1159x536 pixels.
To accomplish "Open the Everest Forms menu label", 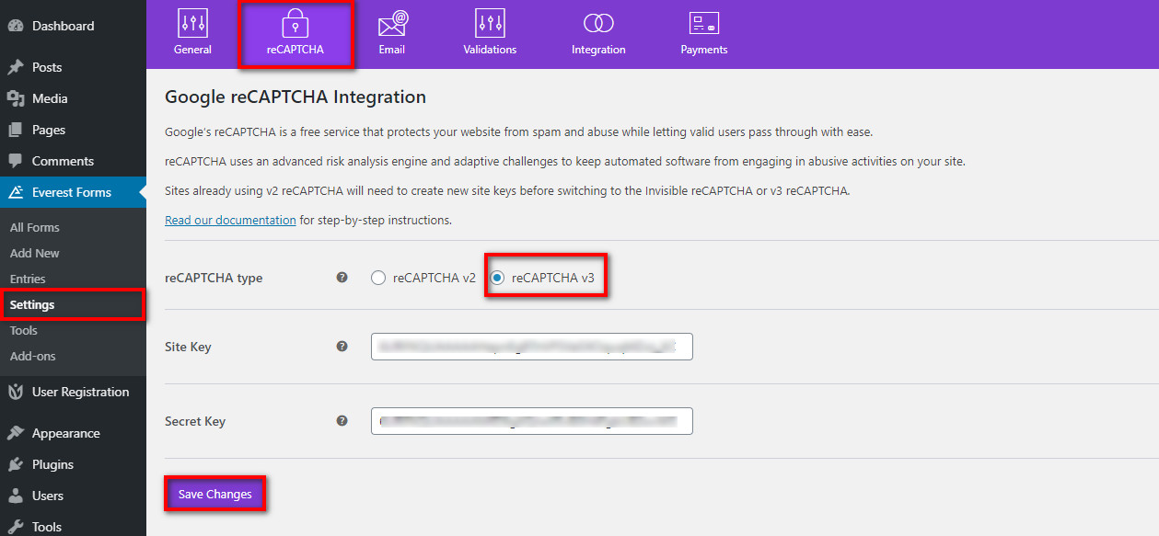I will pyautogui.click(x=72, y=192).
